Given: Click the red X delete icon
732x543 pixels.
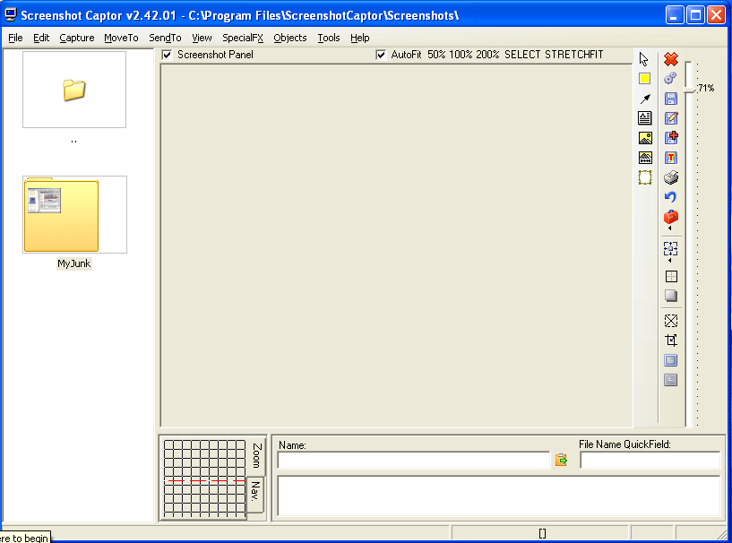Looking at the screenshot, I should coord(671,59).
